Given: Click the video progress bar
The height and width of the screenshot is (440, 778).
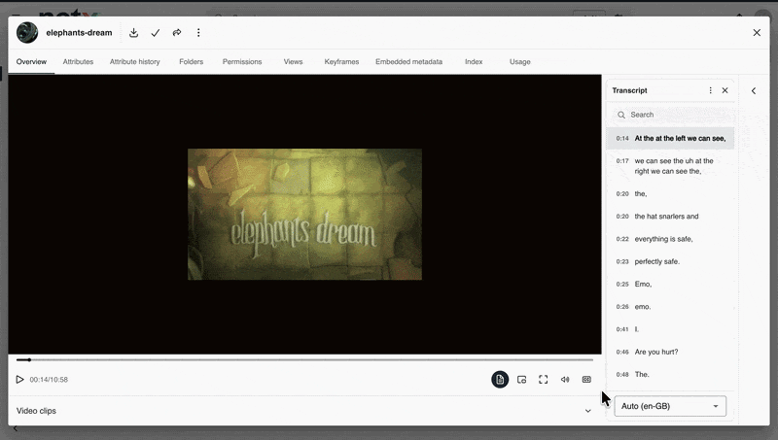Looking at the screenshot, I should click(304, 359).
